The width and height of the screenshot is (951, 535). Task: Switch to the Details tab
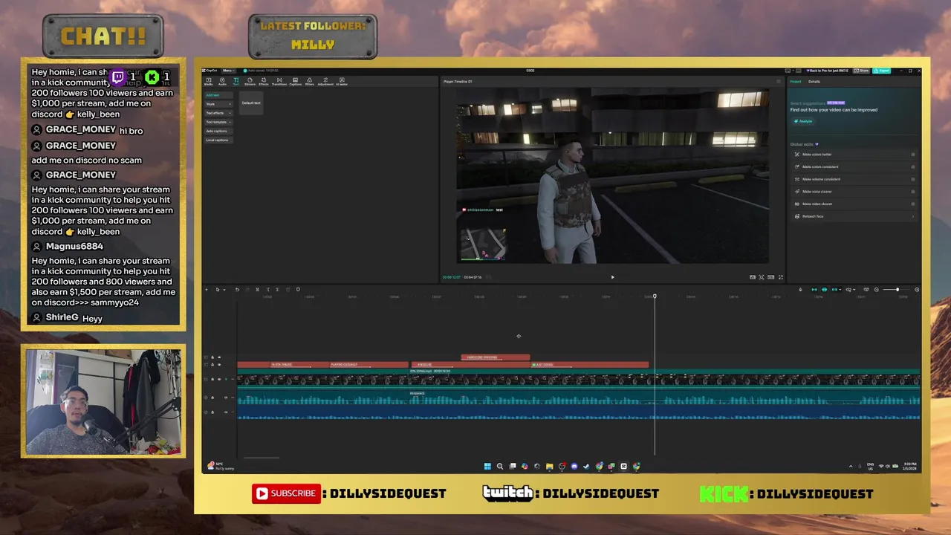(814, 81)
